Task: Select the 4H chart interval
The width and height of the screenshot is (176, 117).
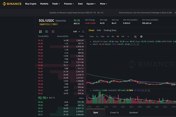Action: pos(113,36)
